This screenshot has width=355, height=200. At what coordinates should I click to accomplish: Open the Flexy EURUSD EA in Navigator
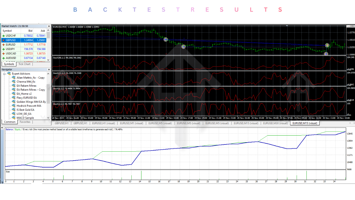click(x=13, y=97)
